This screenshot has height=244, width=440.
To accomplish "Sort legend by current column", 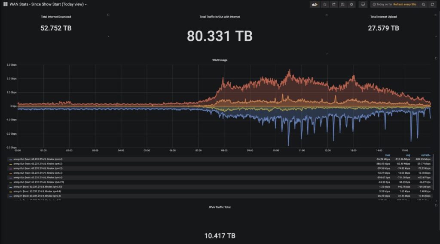I will pyautogui.click(x=426, y=155).
